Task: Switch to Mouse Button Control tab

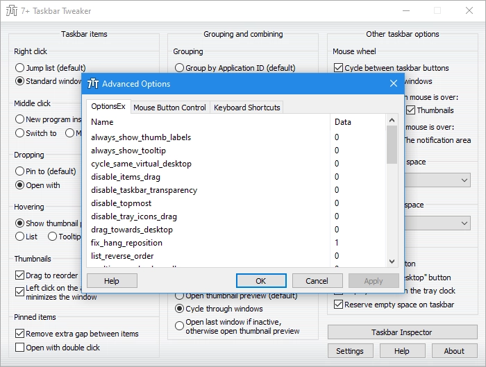Action: coord(169,108)
